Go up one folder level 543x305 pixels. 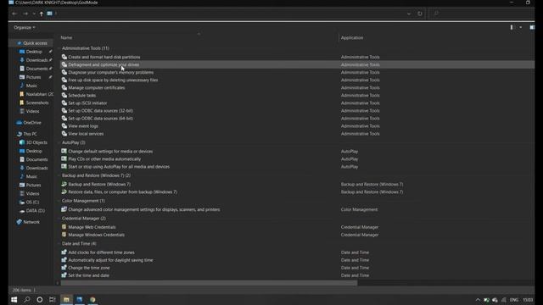point(42,14)
